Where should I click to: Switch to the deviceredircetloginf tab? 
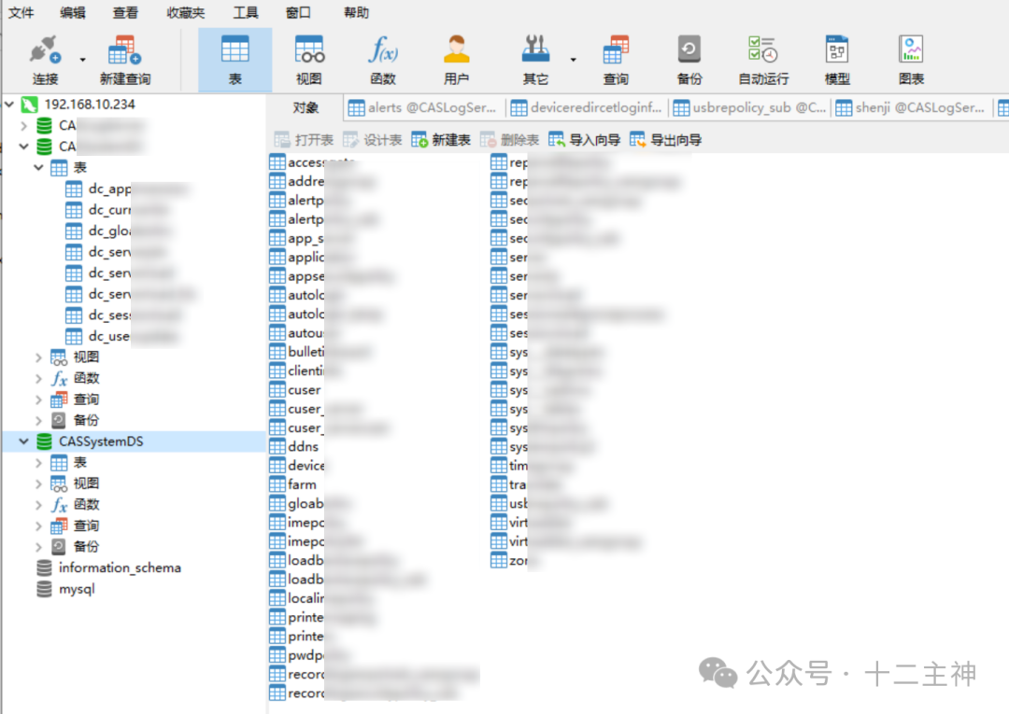(587, 108)
